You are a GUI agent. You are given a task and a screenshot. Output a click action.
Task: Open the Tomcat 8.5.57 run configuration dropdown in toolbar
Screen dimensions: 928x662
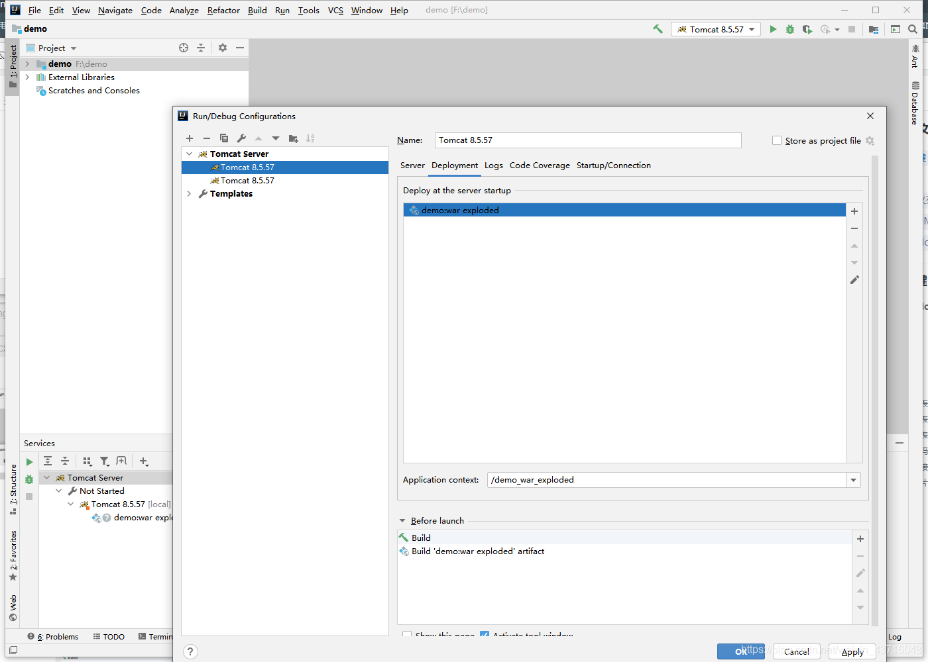coord(716,29)
